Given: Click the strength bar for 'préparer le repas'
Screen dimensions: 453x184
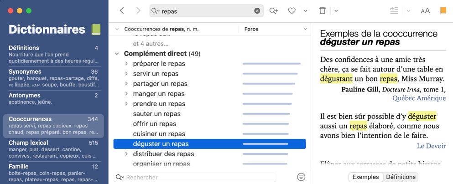Looking at the screenshot, I should pyautogui.click(x=271, y=63).
